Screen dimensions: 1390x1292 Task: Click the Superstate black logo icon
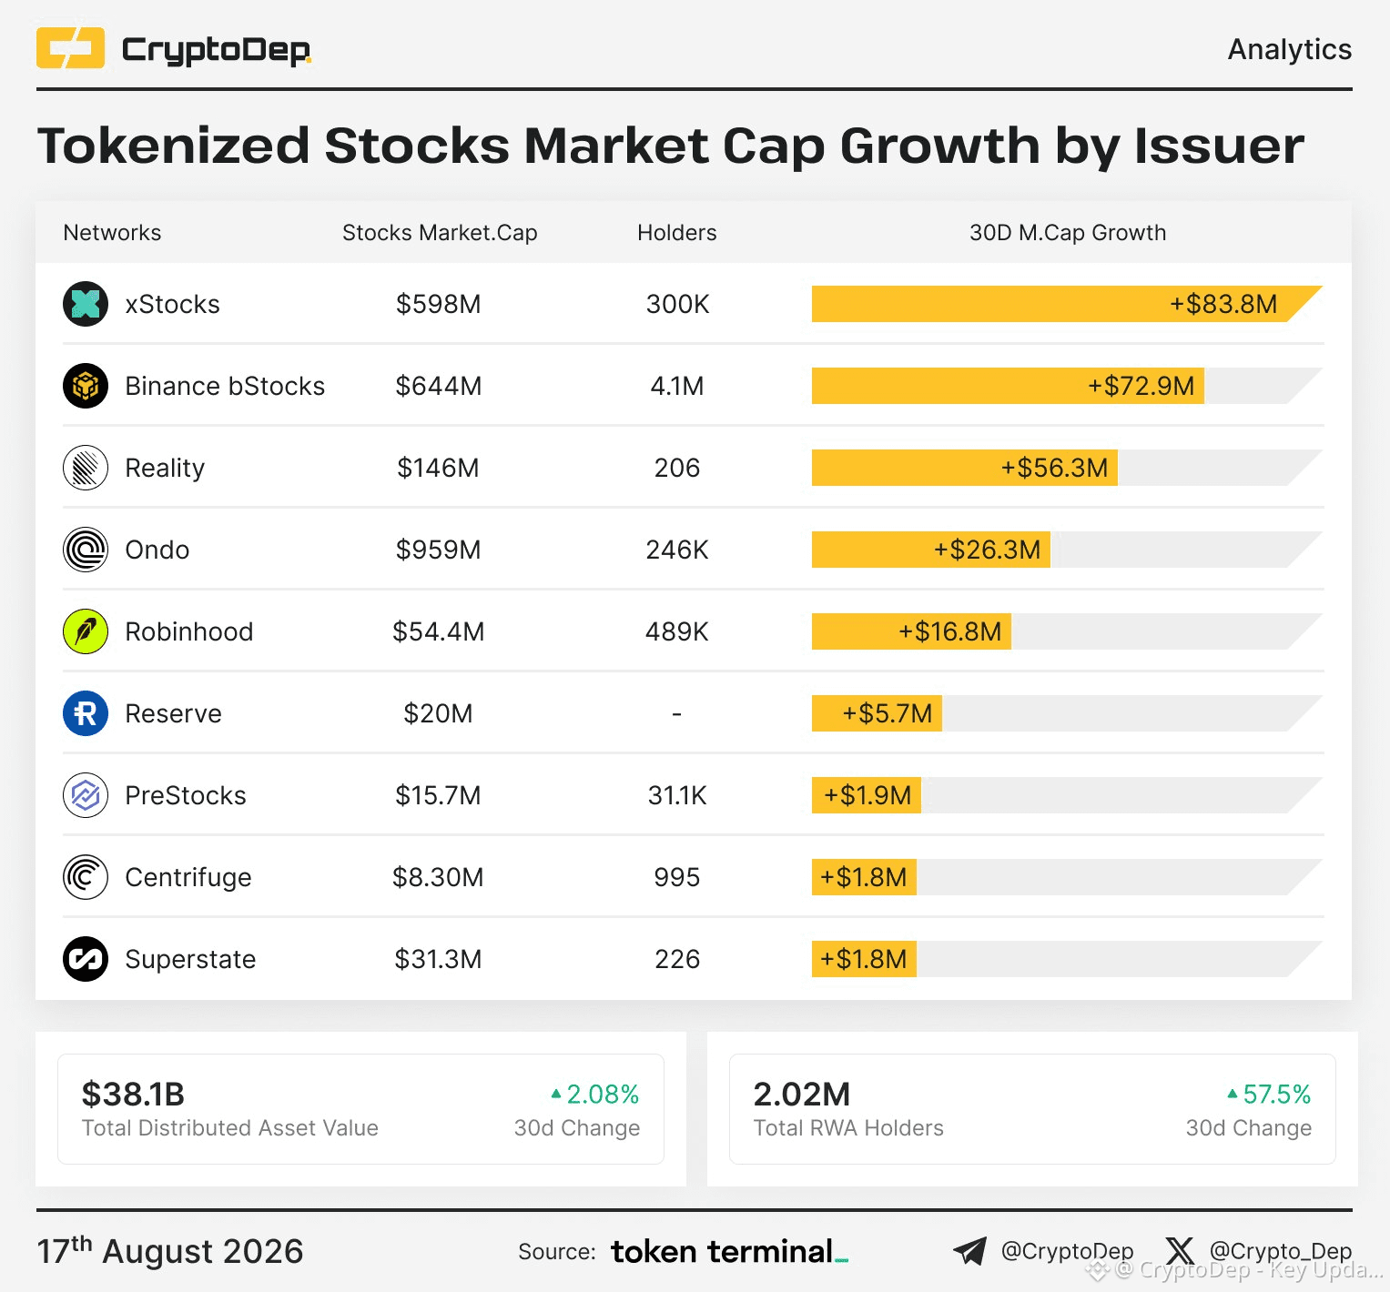click(86, 959)
